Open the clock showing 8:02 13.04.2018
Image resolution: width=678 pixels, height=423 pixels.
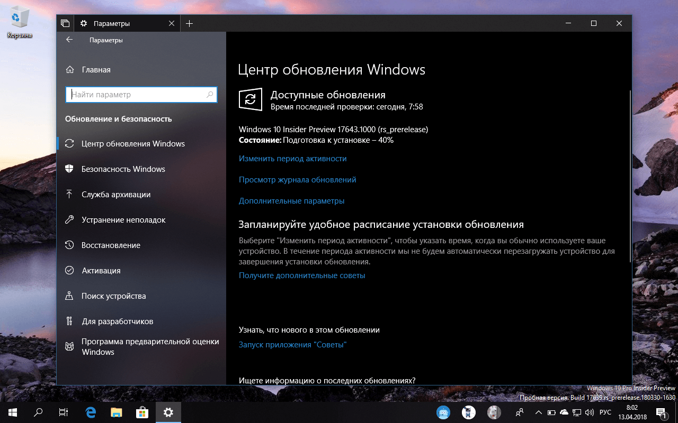632,412
